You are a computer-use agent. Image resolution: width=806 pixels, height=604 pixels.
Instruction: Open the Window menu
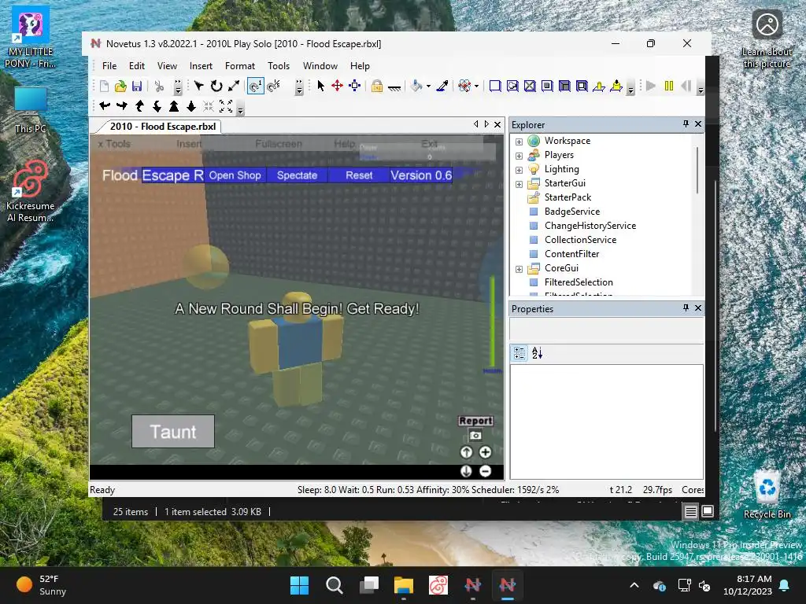[320, 66]
